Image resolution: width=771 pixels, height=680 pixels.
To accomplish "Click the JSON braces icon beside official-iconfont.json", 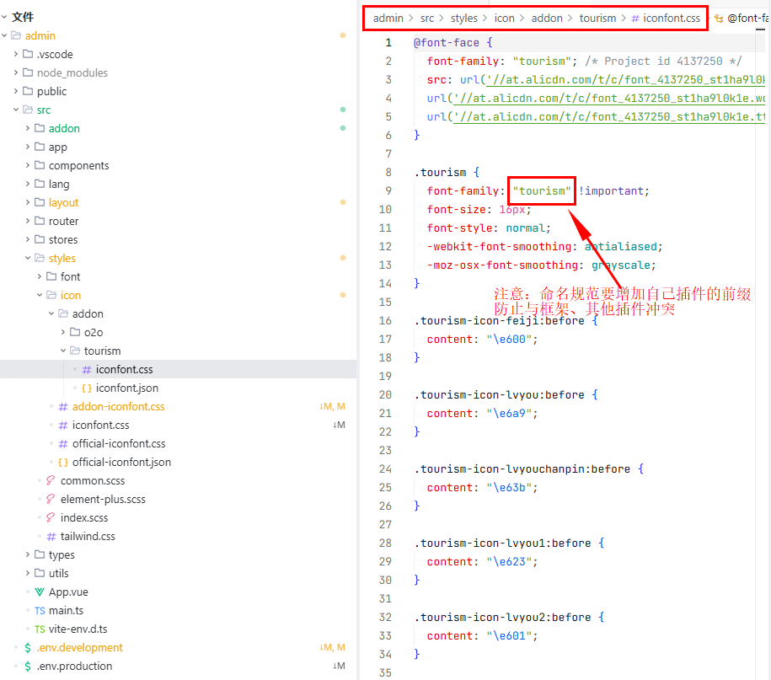I will coord(63,463).
